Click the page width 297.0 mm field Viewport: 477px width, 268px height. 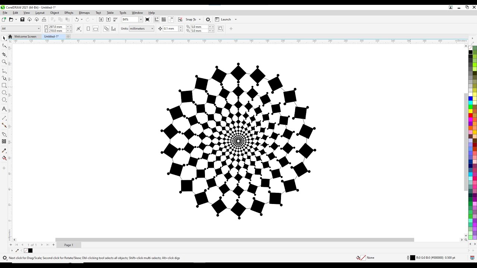[x=57, y=27]
